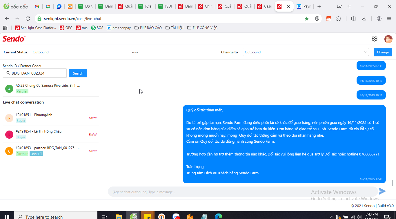Open conversation #2491851 - PhuongAnh
Screen dimensions: 396x219
[51, 118]
